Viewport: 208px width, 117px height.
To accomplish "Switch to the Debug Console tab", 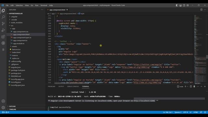I will 73,86.
